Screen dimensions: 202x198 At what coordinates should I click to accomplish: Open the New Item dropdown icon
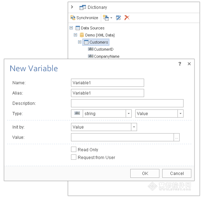click(x=108, y=18)
